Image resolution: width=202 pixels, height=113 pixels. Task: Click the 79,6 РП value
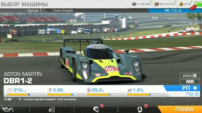(192, 94)
